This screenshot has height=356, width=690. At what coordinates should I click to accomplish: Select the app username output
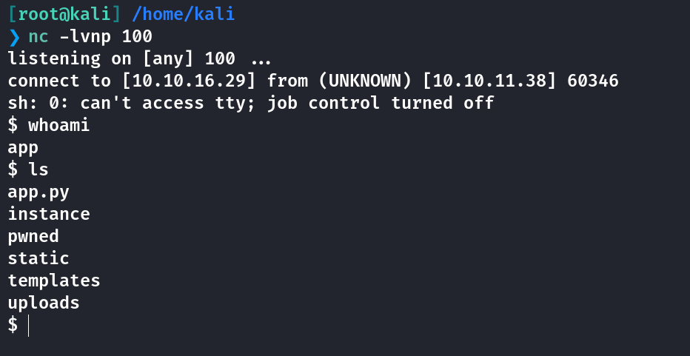point(24,148)
